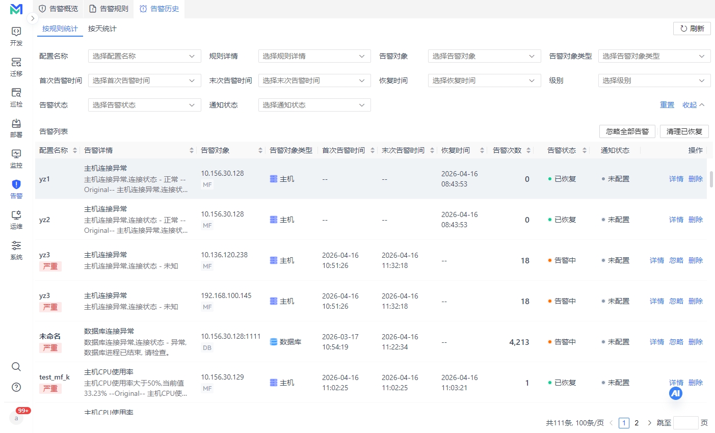Click the 10.156.30.129 alarm object text
This screenshot has width=715, height=433.
222,377
